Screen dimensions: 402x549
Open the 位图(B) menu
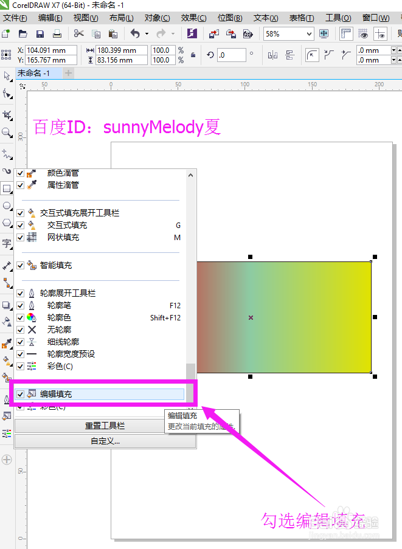[x=230, y=18]
